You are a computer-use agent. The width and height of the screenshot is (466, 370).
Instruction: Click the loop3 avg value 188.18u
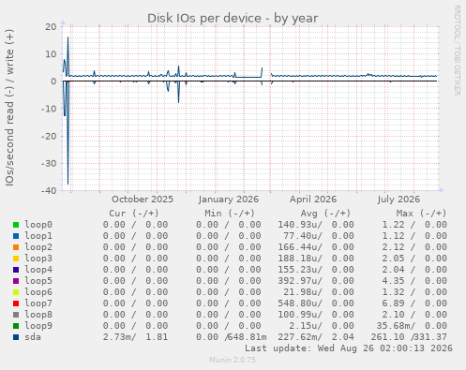pos(300,259)
